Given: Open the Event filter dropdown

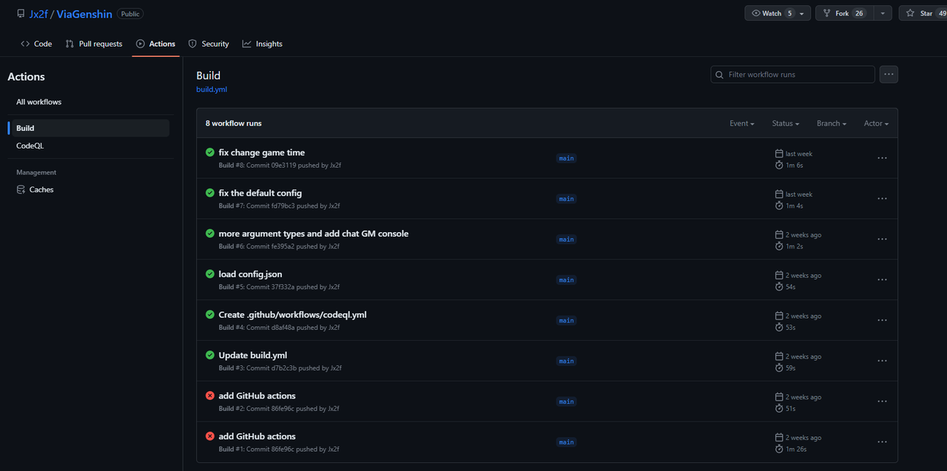Looking at the screenshot, I should [x=742, y=123].
